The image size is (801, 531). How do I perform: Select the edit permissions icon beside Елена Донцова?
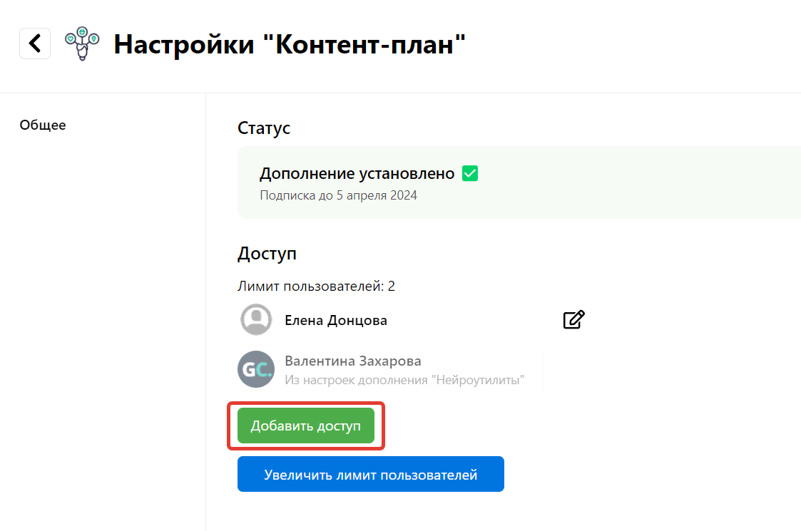(573, 319)
